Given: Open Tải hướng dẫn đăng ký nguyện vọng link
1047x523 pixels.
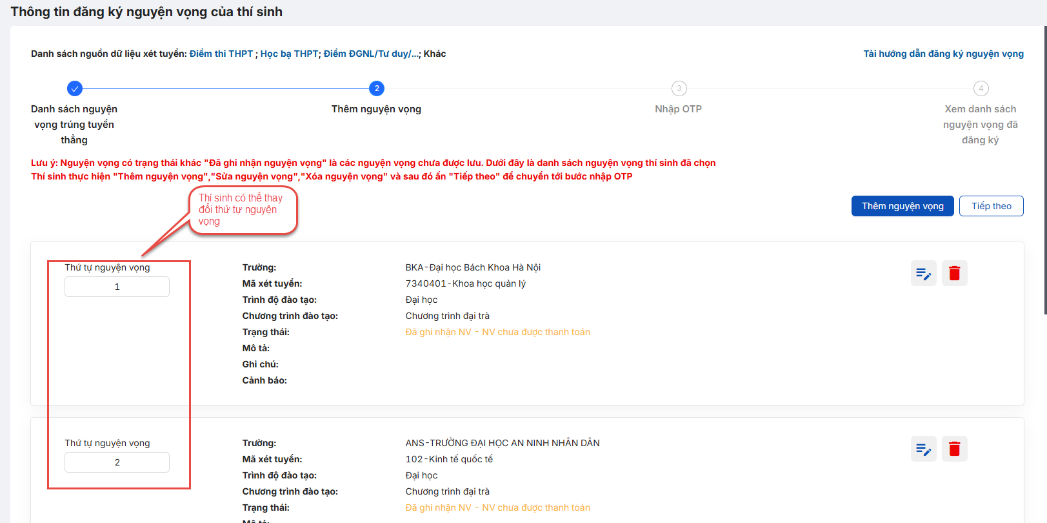Looking at the screenshot, I should (943, 54).
